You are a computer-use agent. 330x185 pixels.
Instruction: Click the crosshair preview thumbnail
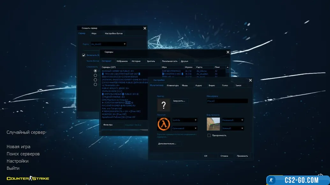(x=213, y=124)
